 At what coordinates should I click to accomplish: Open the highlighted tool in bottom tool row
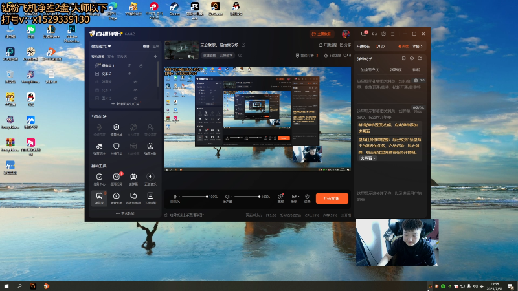click(x=99, y=198)
